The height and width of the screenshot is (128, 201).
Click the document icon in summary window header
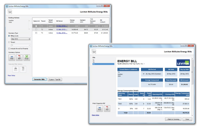[x=10, y=12]
